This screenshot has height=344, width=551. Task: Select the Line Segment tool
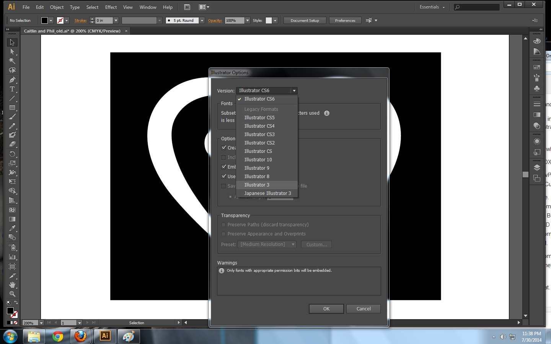click(12, 98)
